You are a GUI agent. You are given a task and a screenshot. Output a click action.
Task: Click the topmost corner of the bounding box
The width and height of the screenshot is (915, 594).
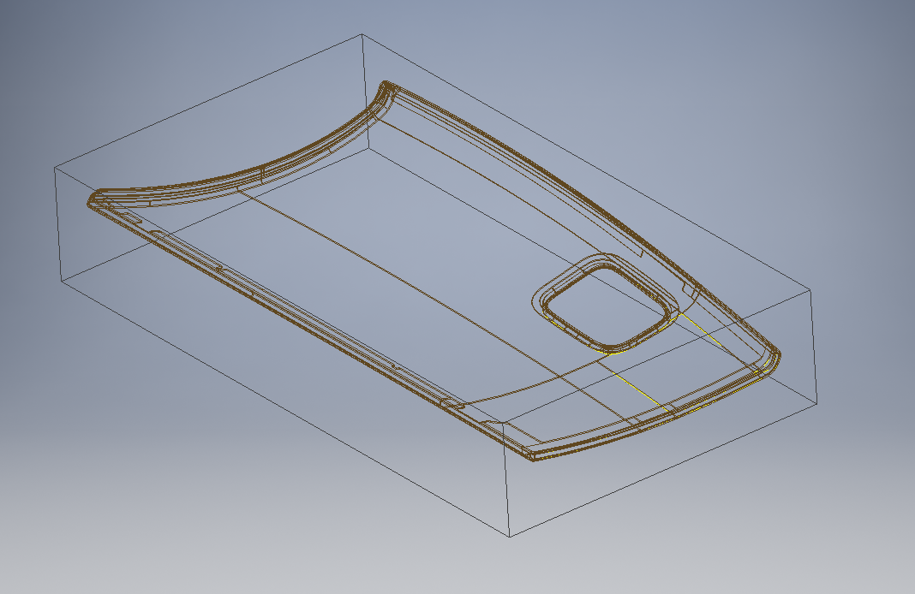(362, 35)
